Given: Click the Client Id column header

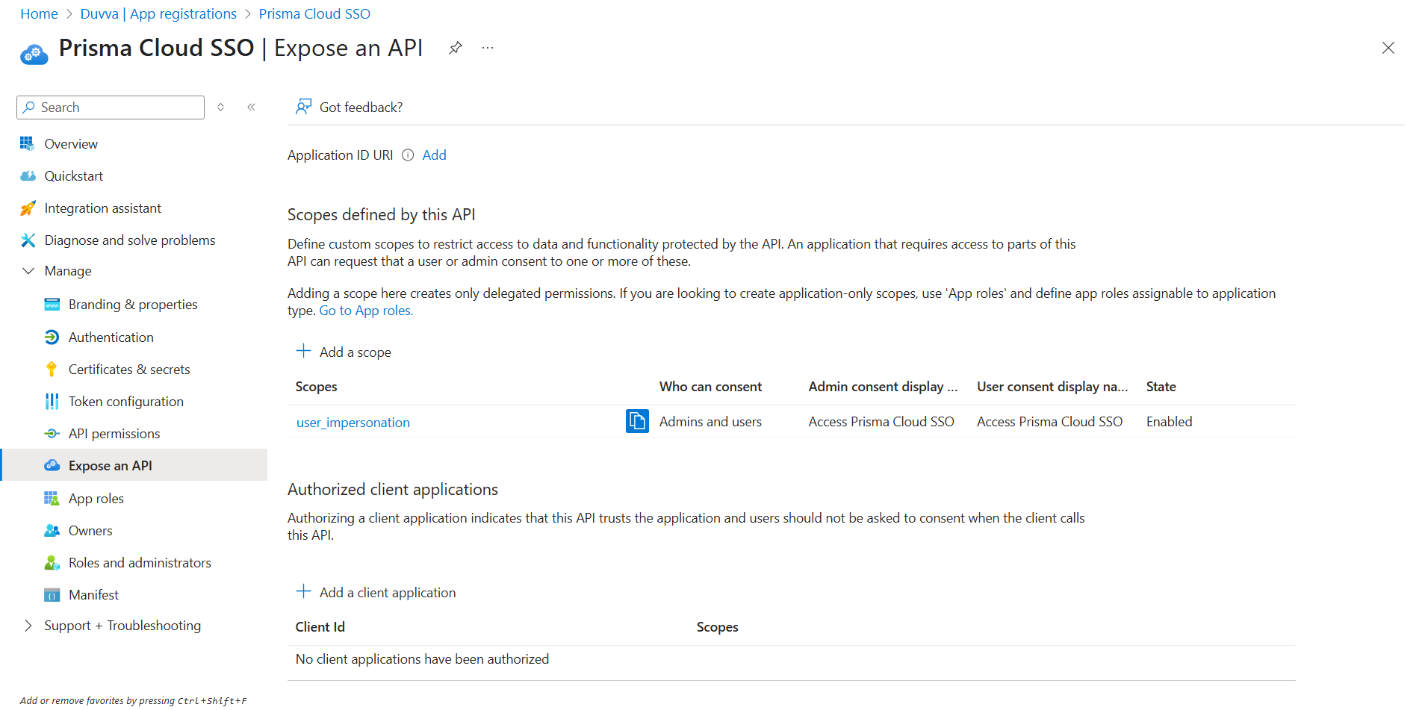Looking at the screenshot, I should [320, 627].
